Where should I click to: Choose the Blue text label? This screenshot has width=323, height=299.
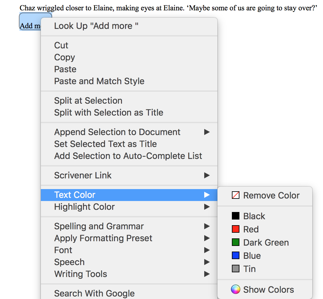pyautogui.click(x=252, y=256)
